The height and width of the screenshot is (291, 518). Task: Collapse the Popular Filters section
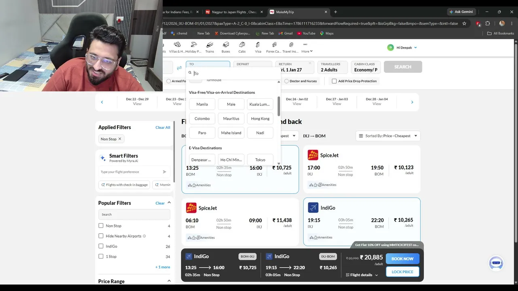click(x=169, y=203)
